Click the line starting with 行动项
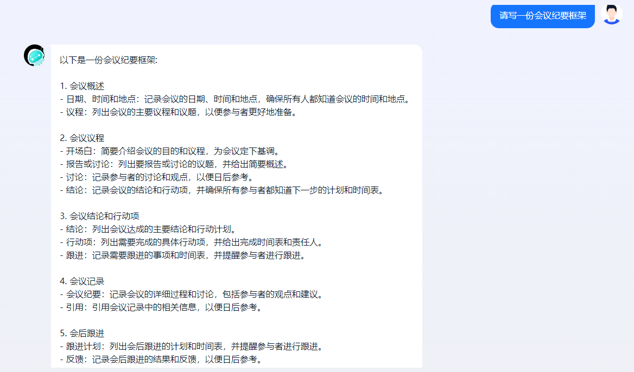Screen dimensions: 634x372 (x=192, y=242)
